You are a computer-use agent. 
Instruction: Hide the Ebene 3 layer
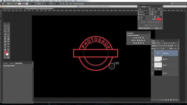click(152, 73)
